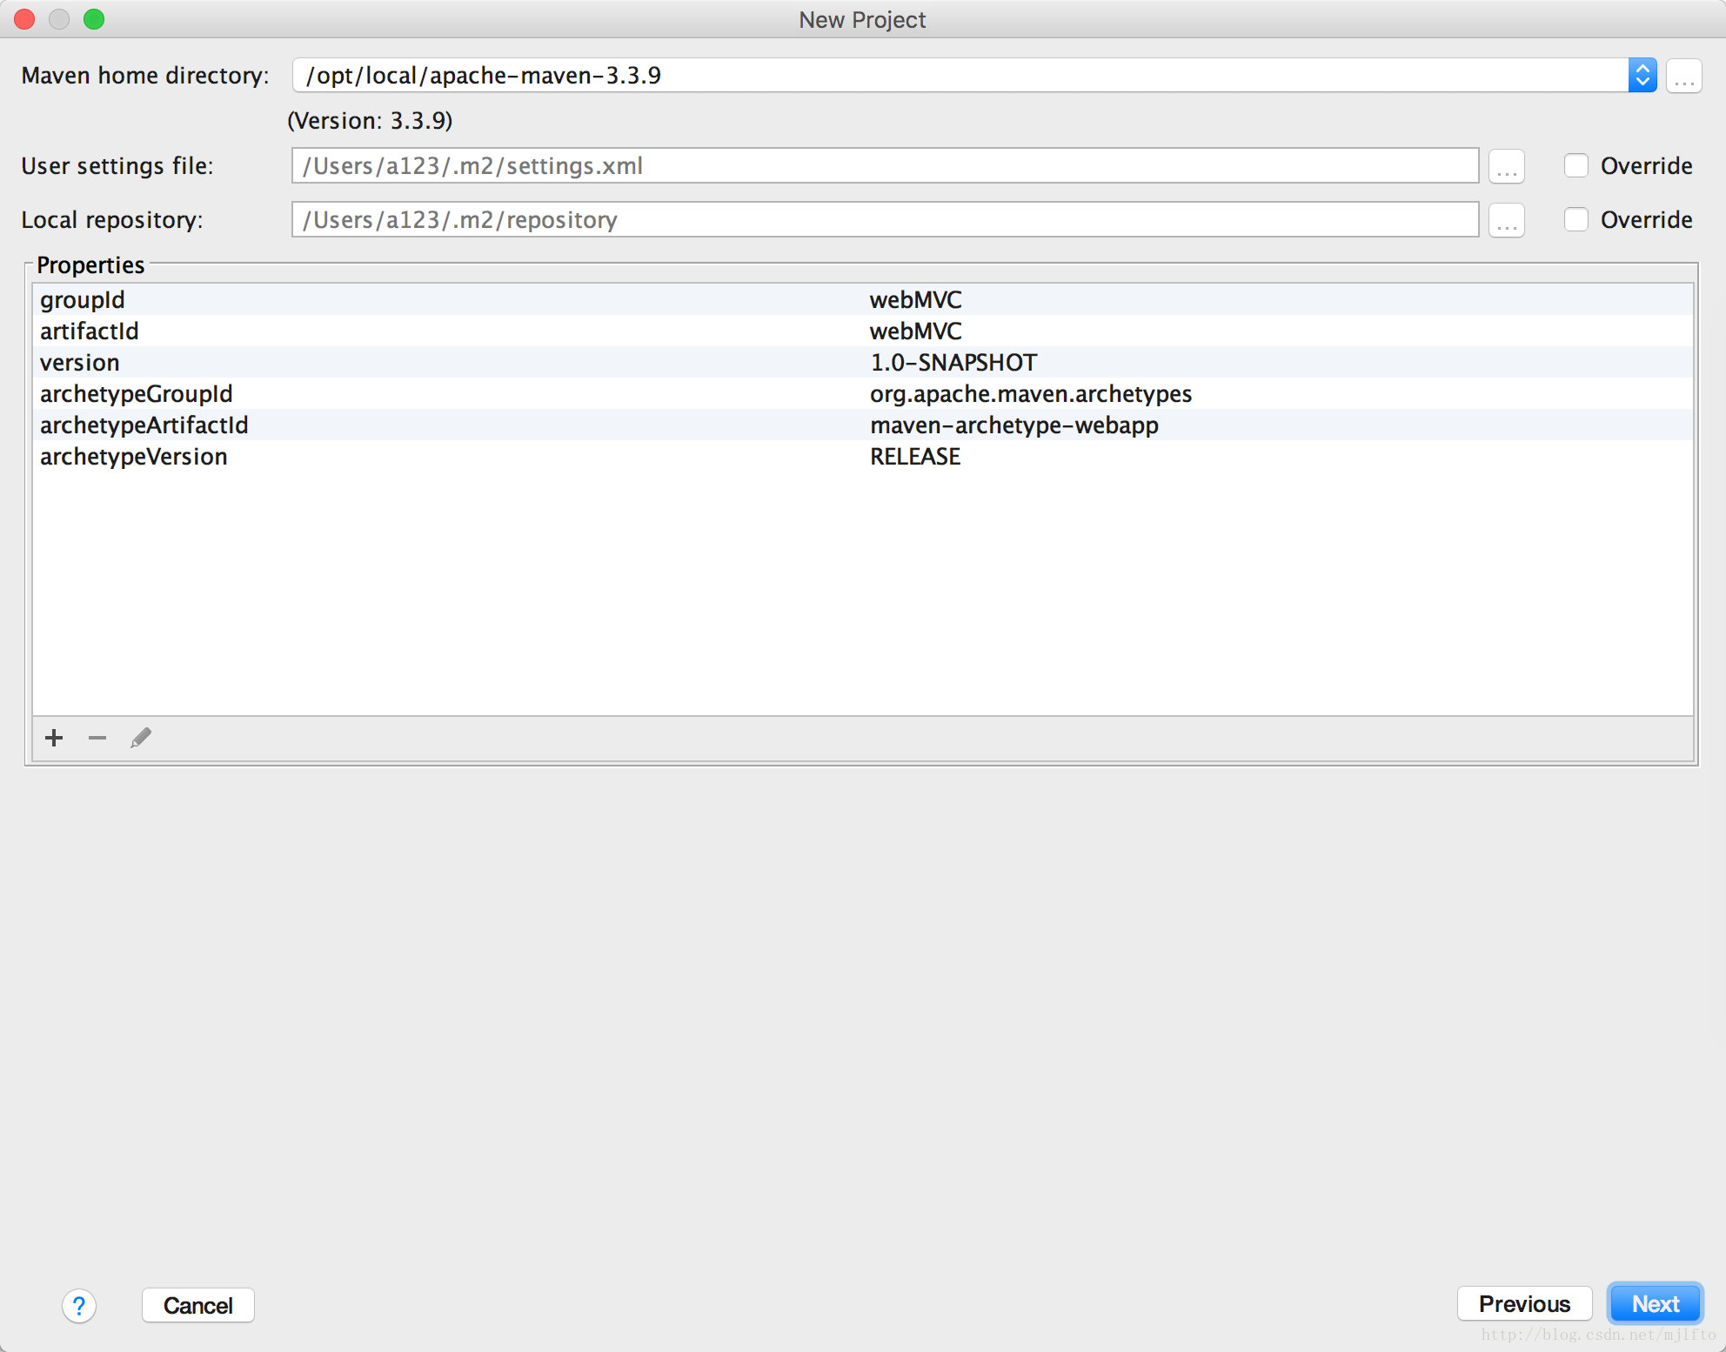The width and height of the screenshot is (1726, 1352).
Task: Go back with the Previous button
Action: 1525,1304
